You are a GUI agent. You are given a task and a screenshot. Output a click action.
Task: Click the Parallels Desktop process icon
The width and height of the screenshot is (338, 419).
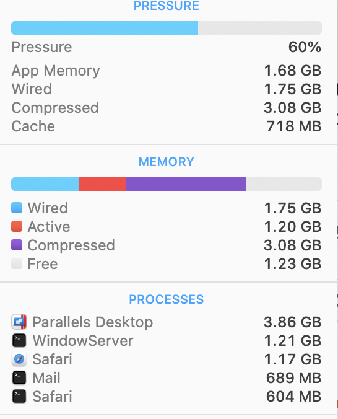pos(19,322)
